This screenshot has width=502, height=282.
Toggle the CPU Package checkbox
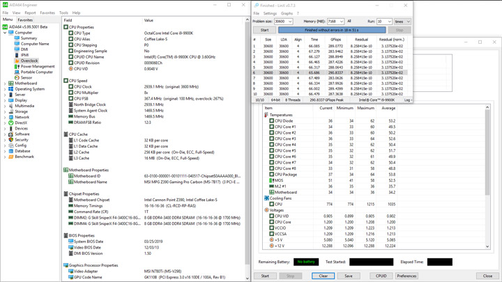[271, 175]
